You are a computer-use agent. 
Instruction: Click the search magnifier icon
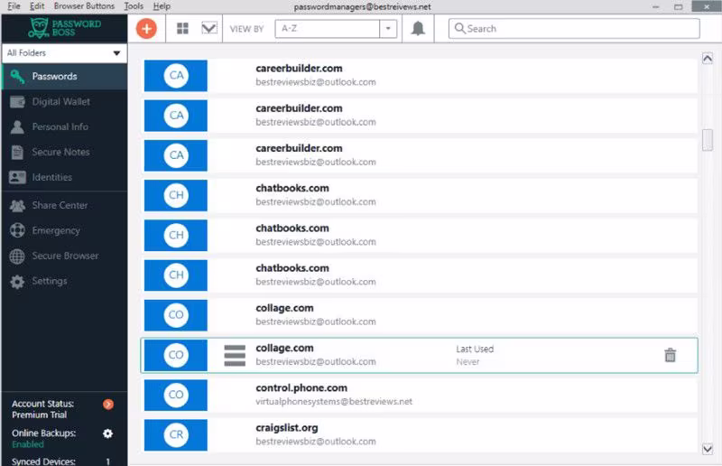point(459,29)
